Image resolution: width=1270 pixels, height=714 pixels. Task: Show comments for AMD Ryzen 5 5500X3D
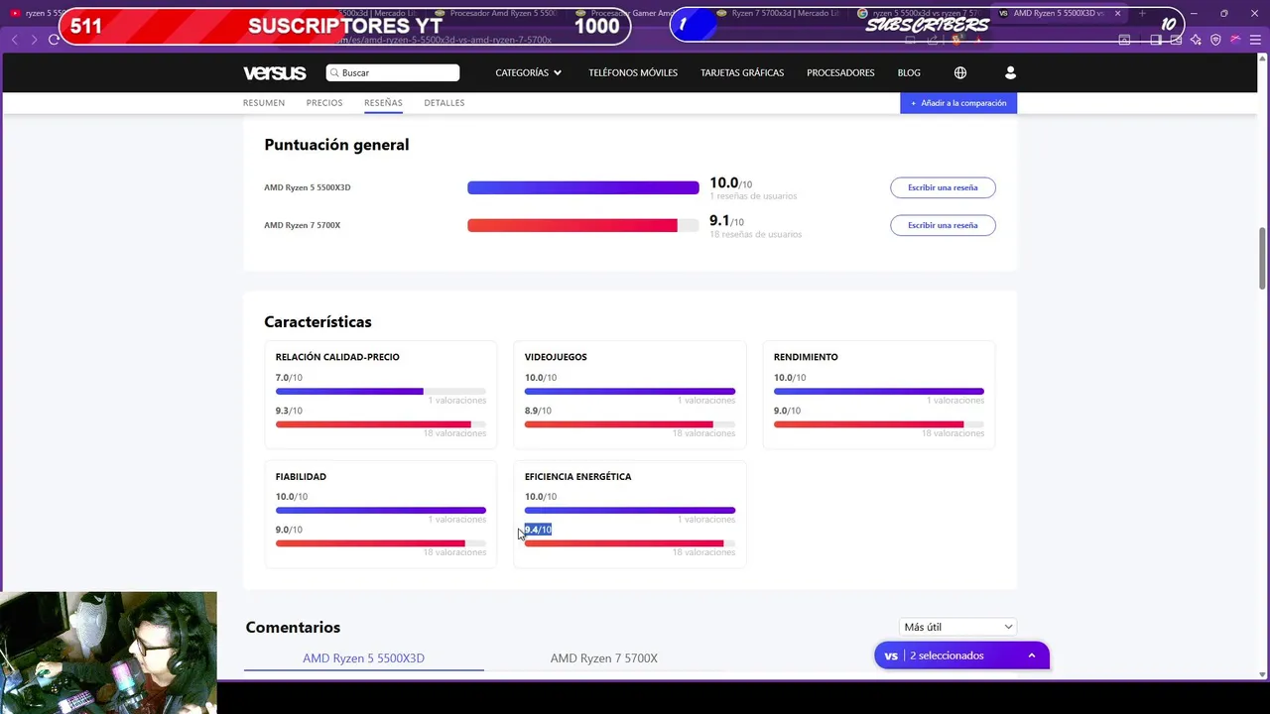(363, 658)
